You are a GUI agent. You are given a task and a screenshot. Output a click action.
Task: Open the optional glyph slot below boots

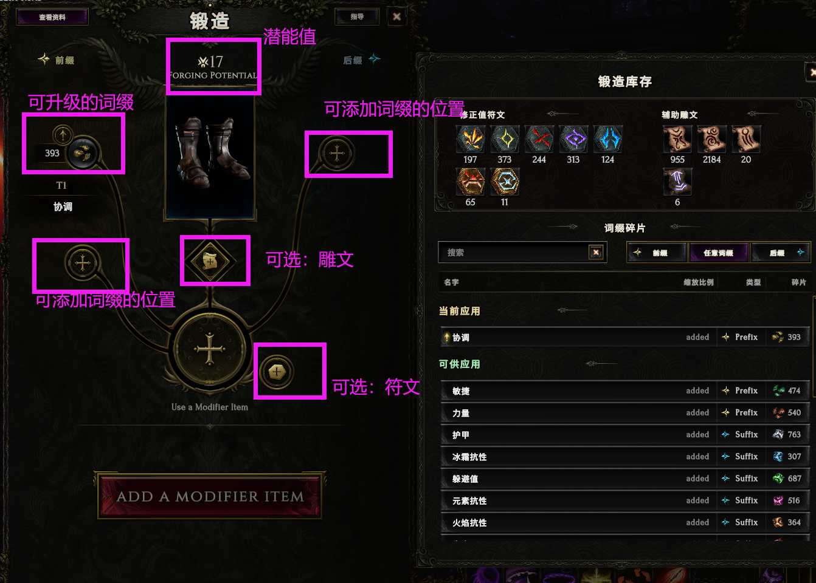(210, 261)
